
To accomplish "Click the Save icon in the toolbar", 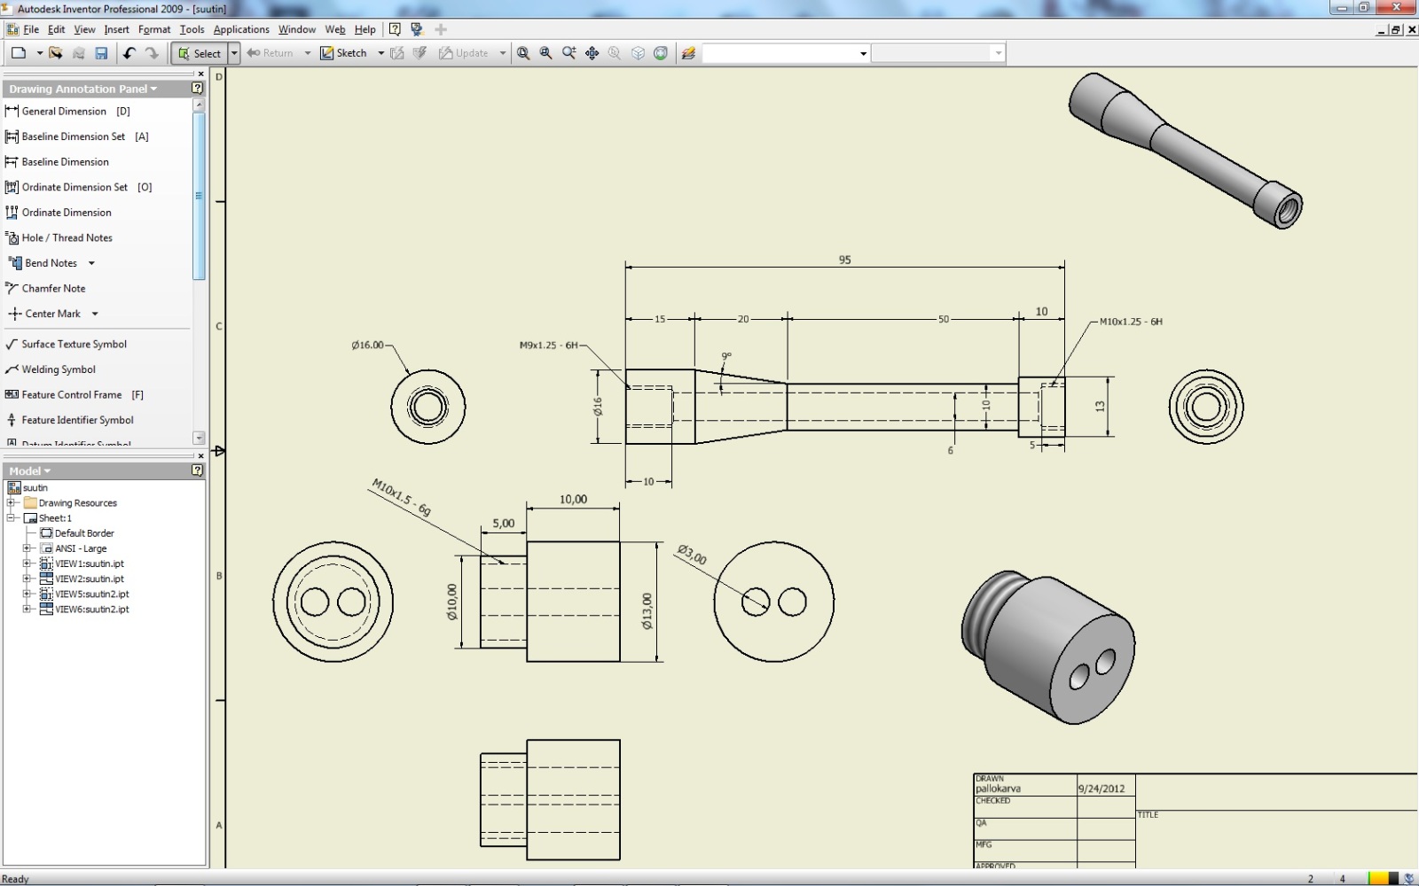I will 101,53.
